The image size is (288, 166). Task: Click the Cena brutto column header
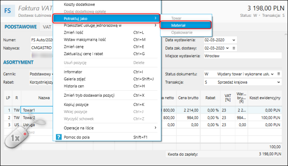188,98
